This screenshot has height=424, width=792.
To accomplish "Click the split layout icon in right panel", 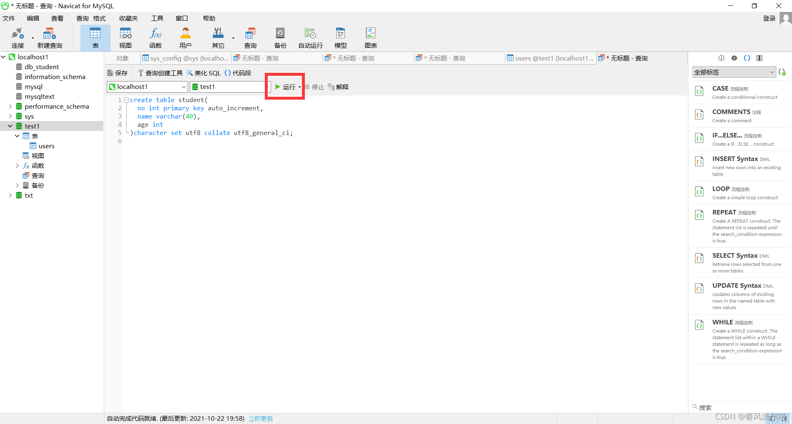I will coord(759,58).
